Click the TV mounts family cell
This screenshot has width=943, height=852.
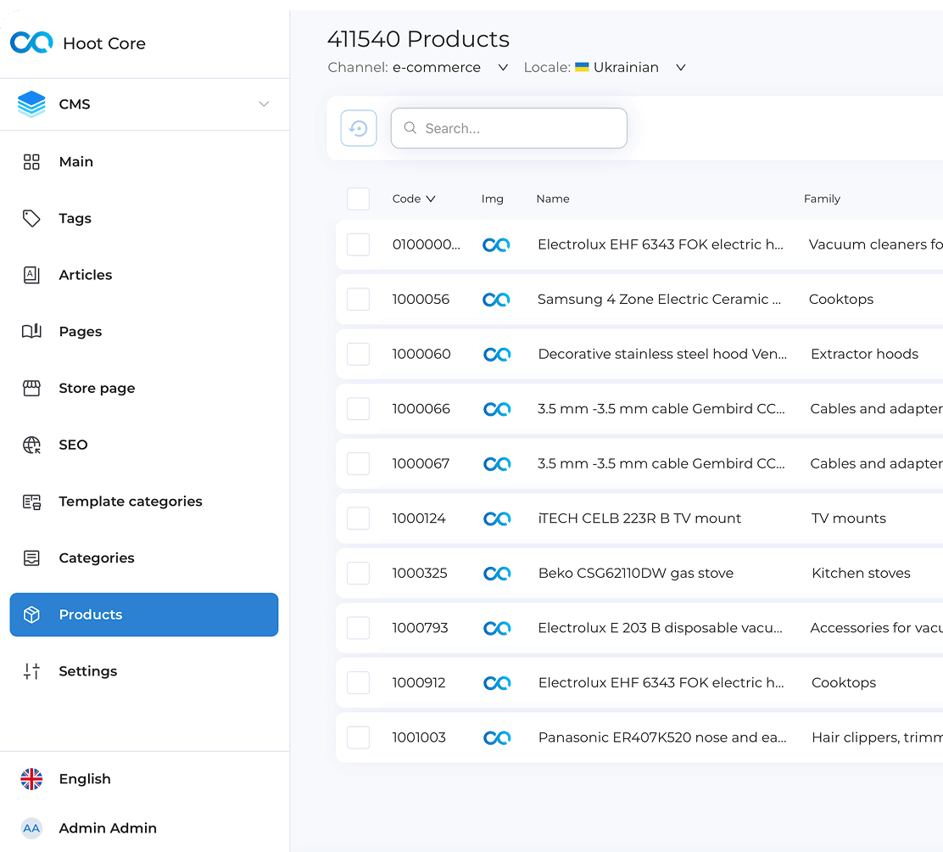click(x=849, y=518)
